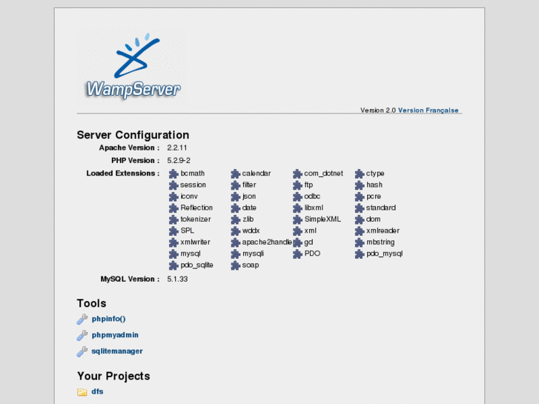Click the pcre extension name
This screenshot has width=539, height=404.
coord(374,196)
